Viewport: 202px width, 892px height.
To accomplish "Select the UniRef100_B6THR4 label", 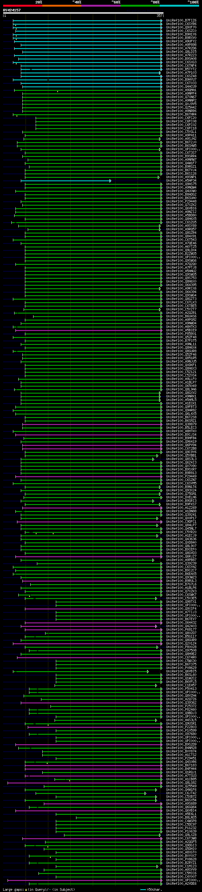I will pos(181,114).
